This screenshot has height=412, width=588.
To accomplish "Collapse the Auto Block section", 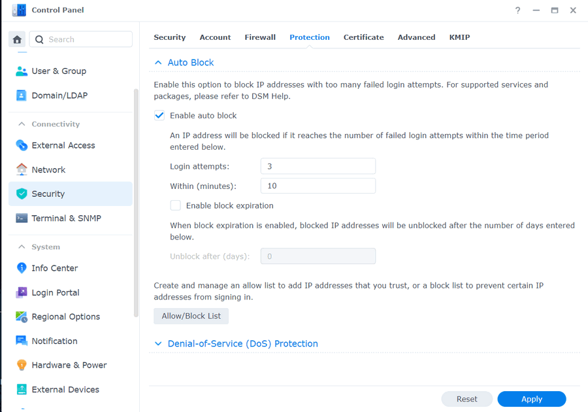I will (x=158, y=63).
